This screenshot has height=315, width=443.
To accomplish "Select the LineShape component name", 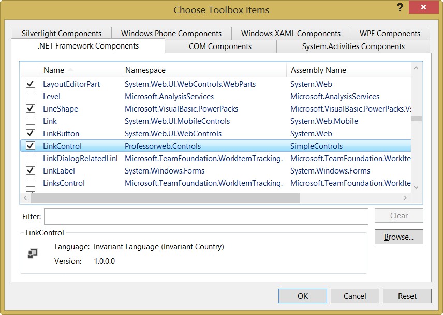I will [61, 109].
